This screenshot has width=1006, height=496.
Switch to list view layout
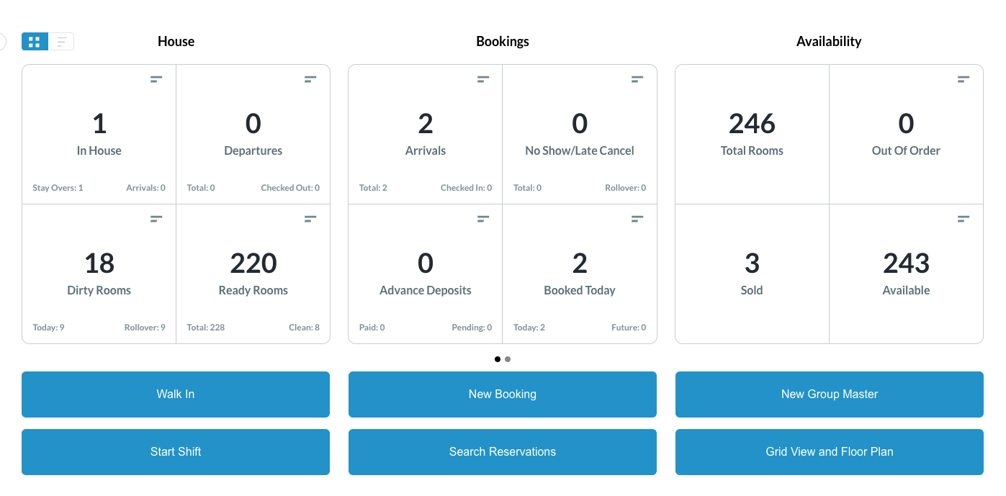click(62, 42)
